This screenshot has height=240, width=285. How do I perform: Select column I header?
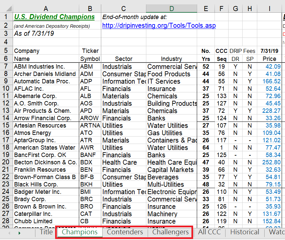coord(269,9)
